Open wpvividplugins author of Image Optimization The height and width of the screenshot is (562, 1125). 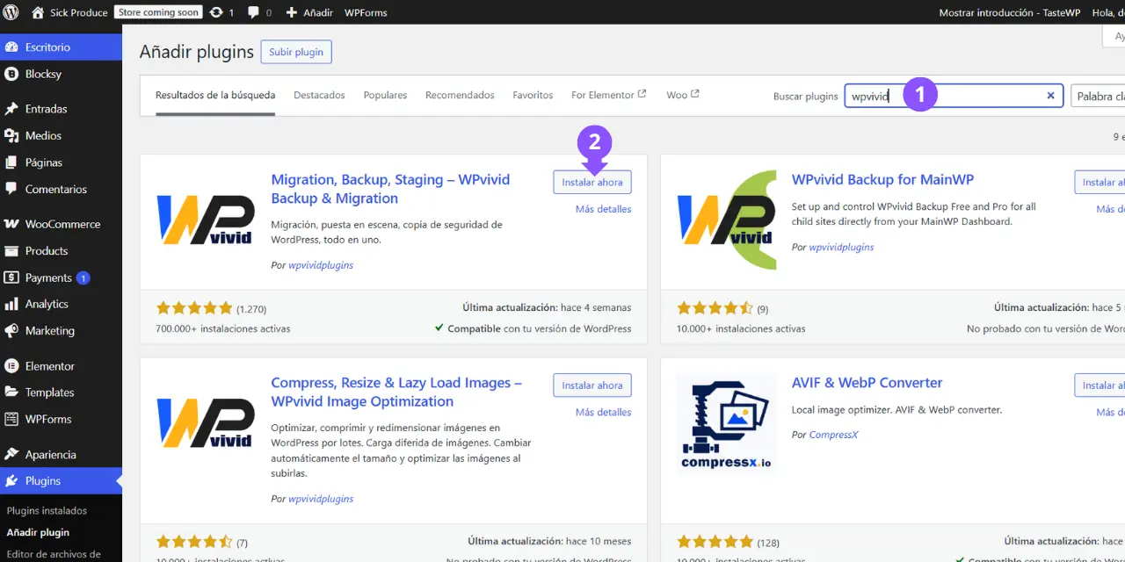[321, 499]
